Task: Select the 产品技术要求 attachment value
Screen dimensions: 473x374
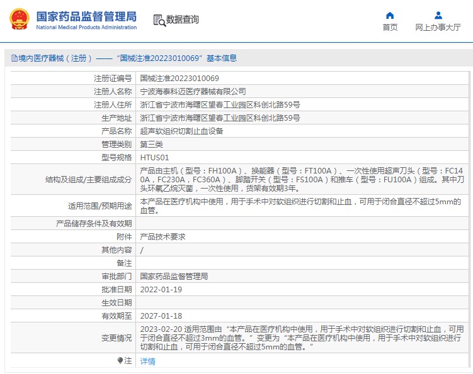Action: coord(163,237)
